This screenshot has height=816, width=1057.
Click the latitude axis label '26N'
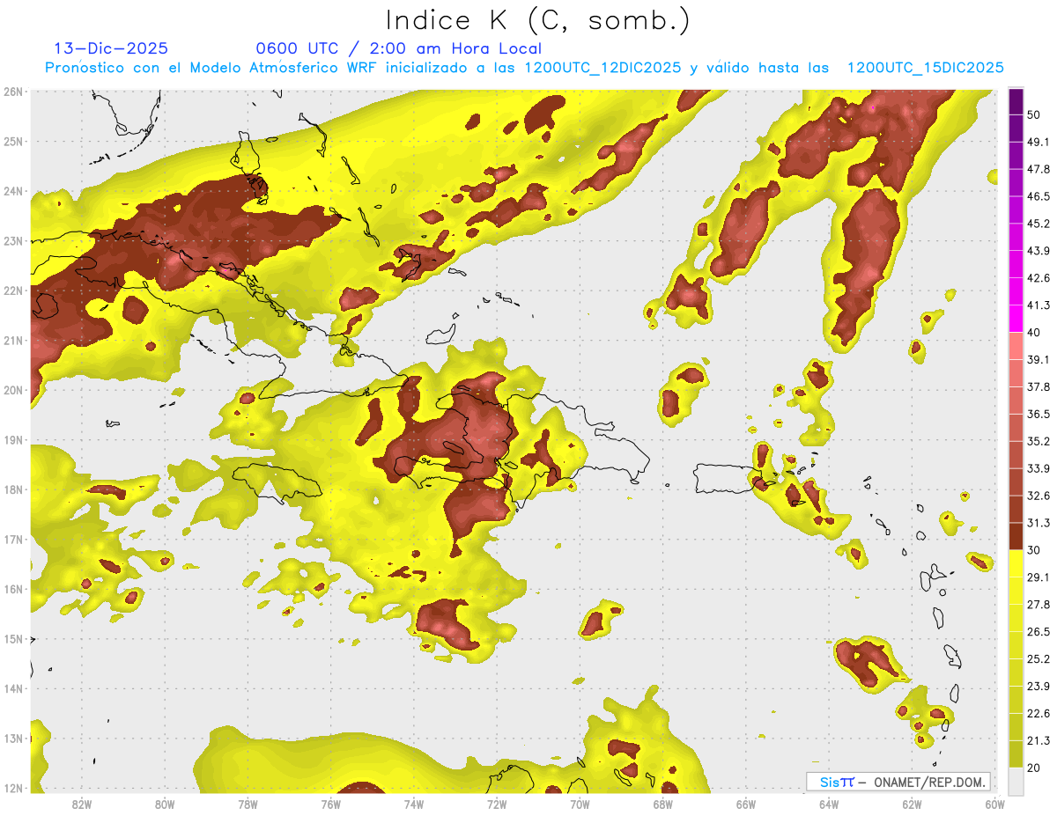point(12,92)
